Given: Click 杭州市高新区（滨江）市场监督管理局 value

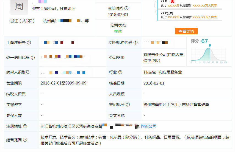Looking at the screenshot, I should coord(176,105).
